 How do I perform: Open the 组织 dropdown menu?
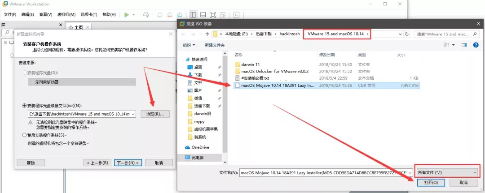point(189,45)
